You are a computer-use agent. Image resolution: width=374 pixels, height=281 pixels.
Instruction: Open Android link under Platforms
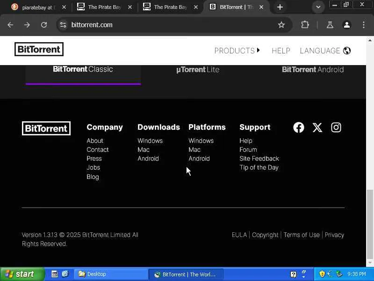point(199,158)
